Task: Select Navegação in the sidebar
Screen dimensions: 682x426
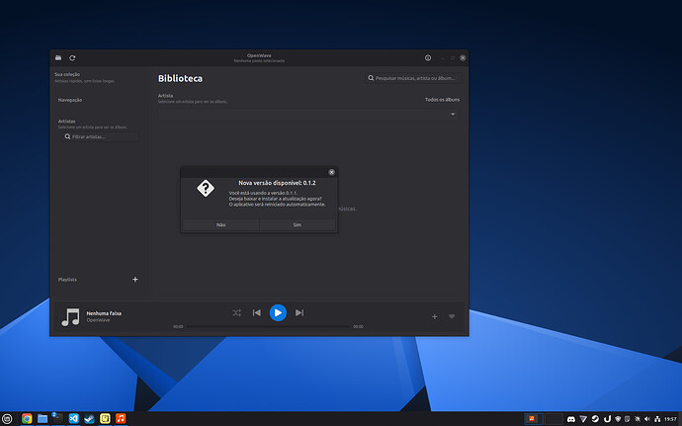Action: [x=70, y=100]
